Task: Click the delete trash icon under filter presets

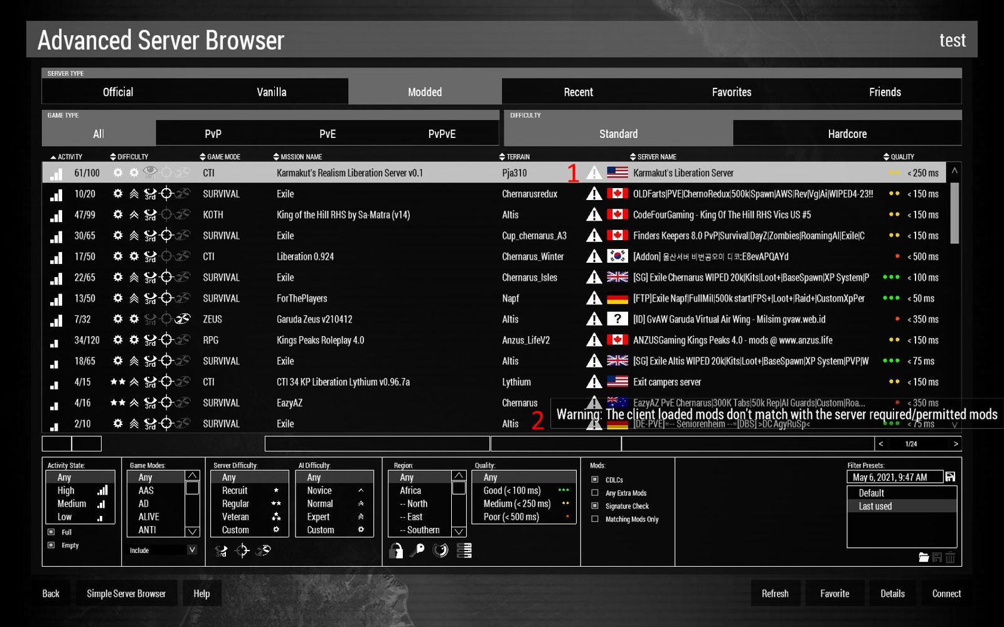Action: tap(951, 557)
